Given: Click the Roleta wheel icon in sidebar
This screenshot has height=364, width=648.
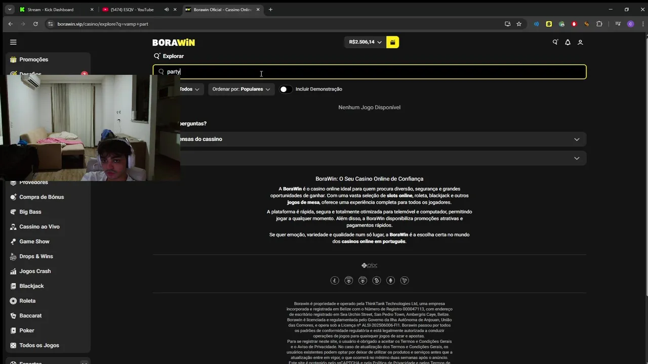Looking at the screenshot, I should (x=13, y=301).
